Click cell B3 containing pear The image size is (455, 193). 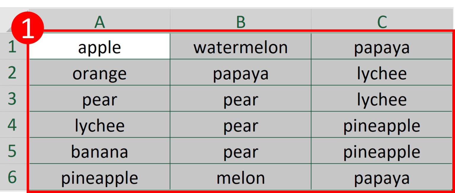pyautogui.click(x=241, y=98)
